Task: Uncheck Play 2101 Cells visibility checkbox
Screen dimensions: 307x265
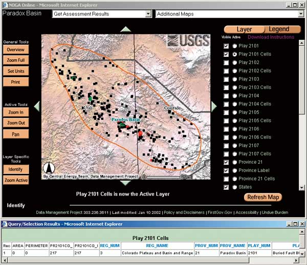Action: coord(226,54)
